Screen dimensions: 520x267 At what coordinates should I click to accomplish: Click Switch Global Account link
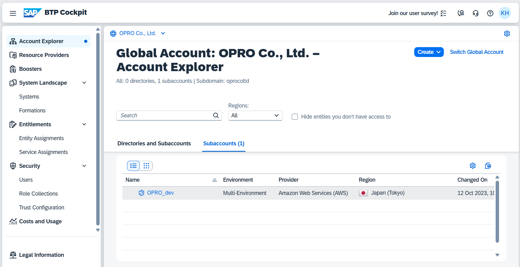[477, 52]
